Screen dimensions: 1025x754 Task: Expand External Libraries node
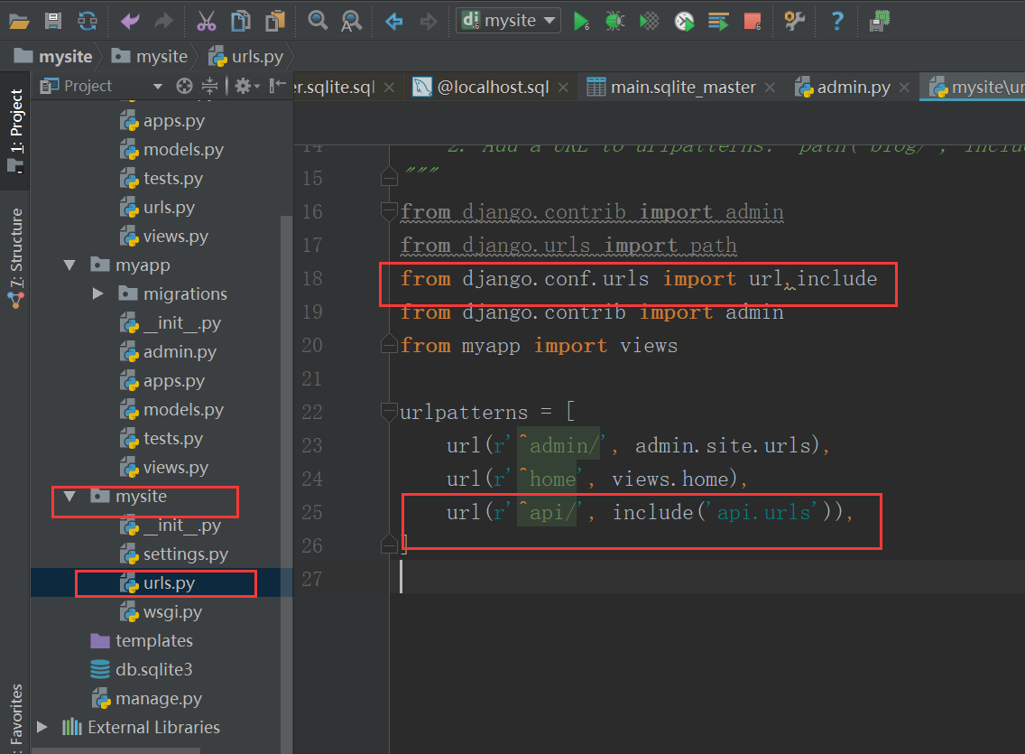(42, 727)
